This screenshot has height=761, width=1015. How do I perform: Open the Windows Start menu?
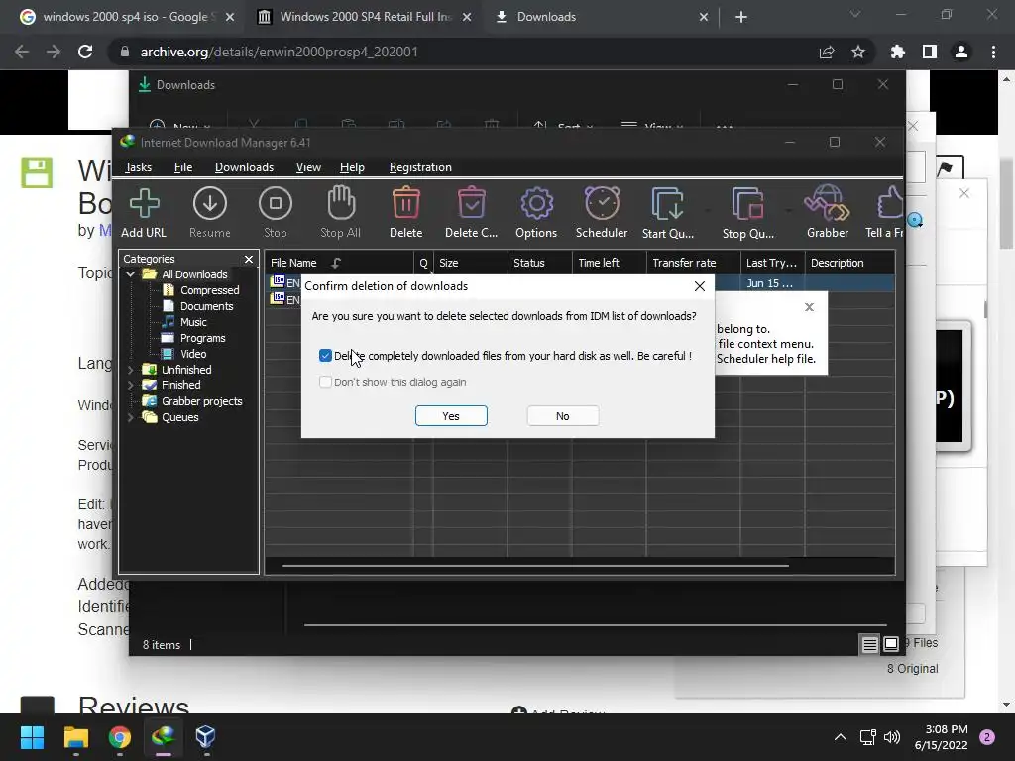[x=32, y=737]
